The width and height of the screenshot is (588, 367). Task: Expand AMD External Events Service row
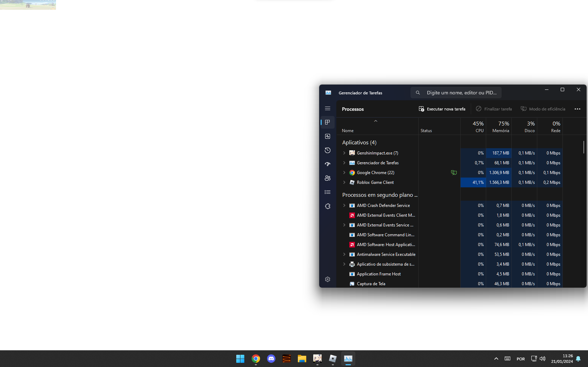pyautogui.click(x=344, y=225)
